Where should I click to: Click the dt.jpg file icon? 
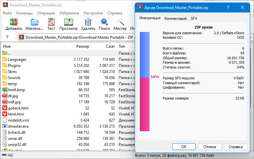coord(5,96)
